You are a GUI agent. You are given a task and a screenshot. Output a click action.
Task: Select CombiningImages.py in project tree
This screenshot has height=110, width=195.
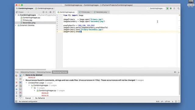31,18
